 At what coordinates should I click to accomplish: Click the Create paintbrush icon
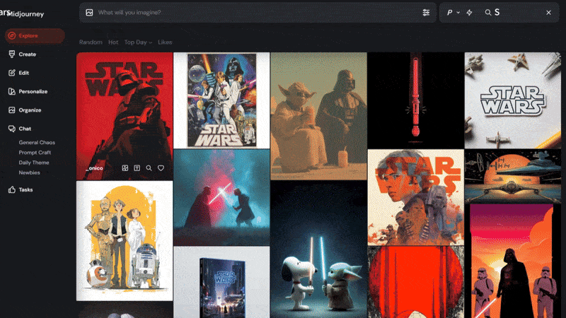point(12,54)
